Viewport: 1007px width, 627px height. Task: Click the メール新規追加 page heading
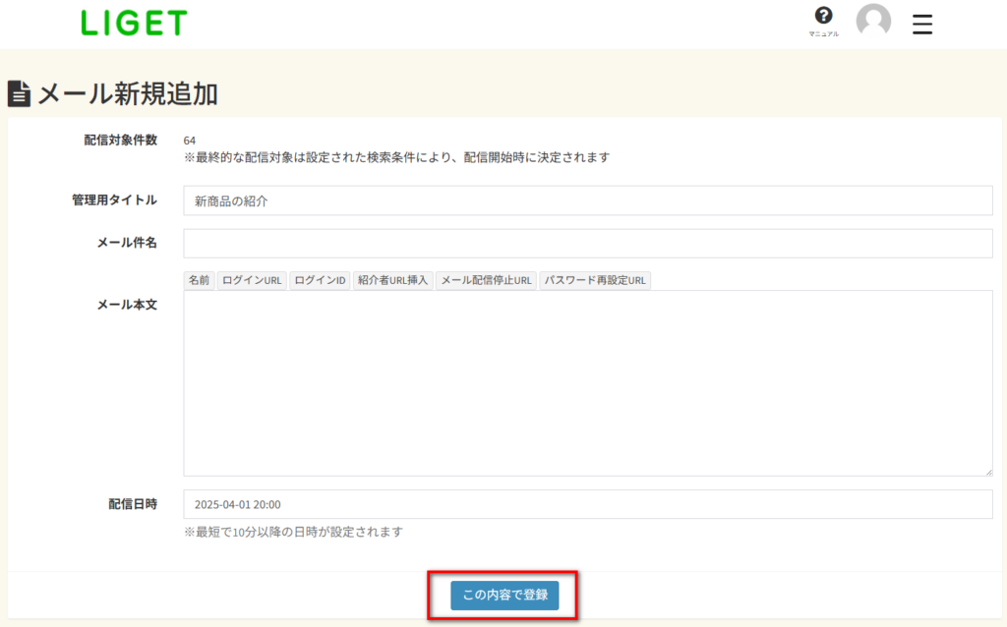(x=128, y=93)
